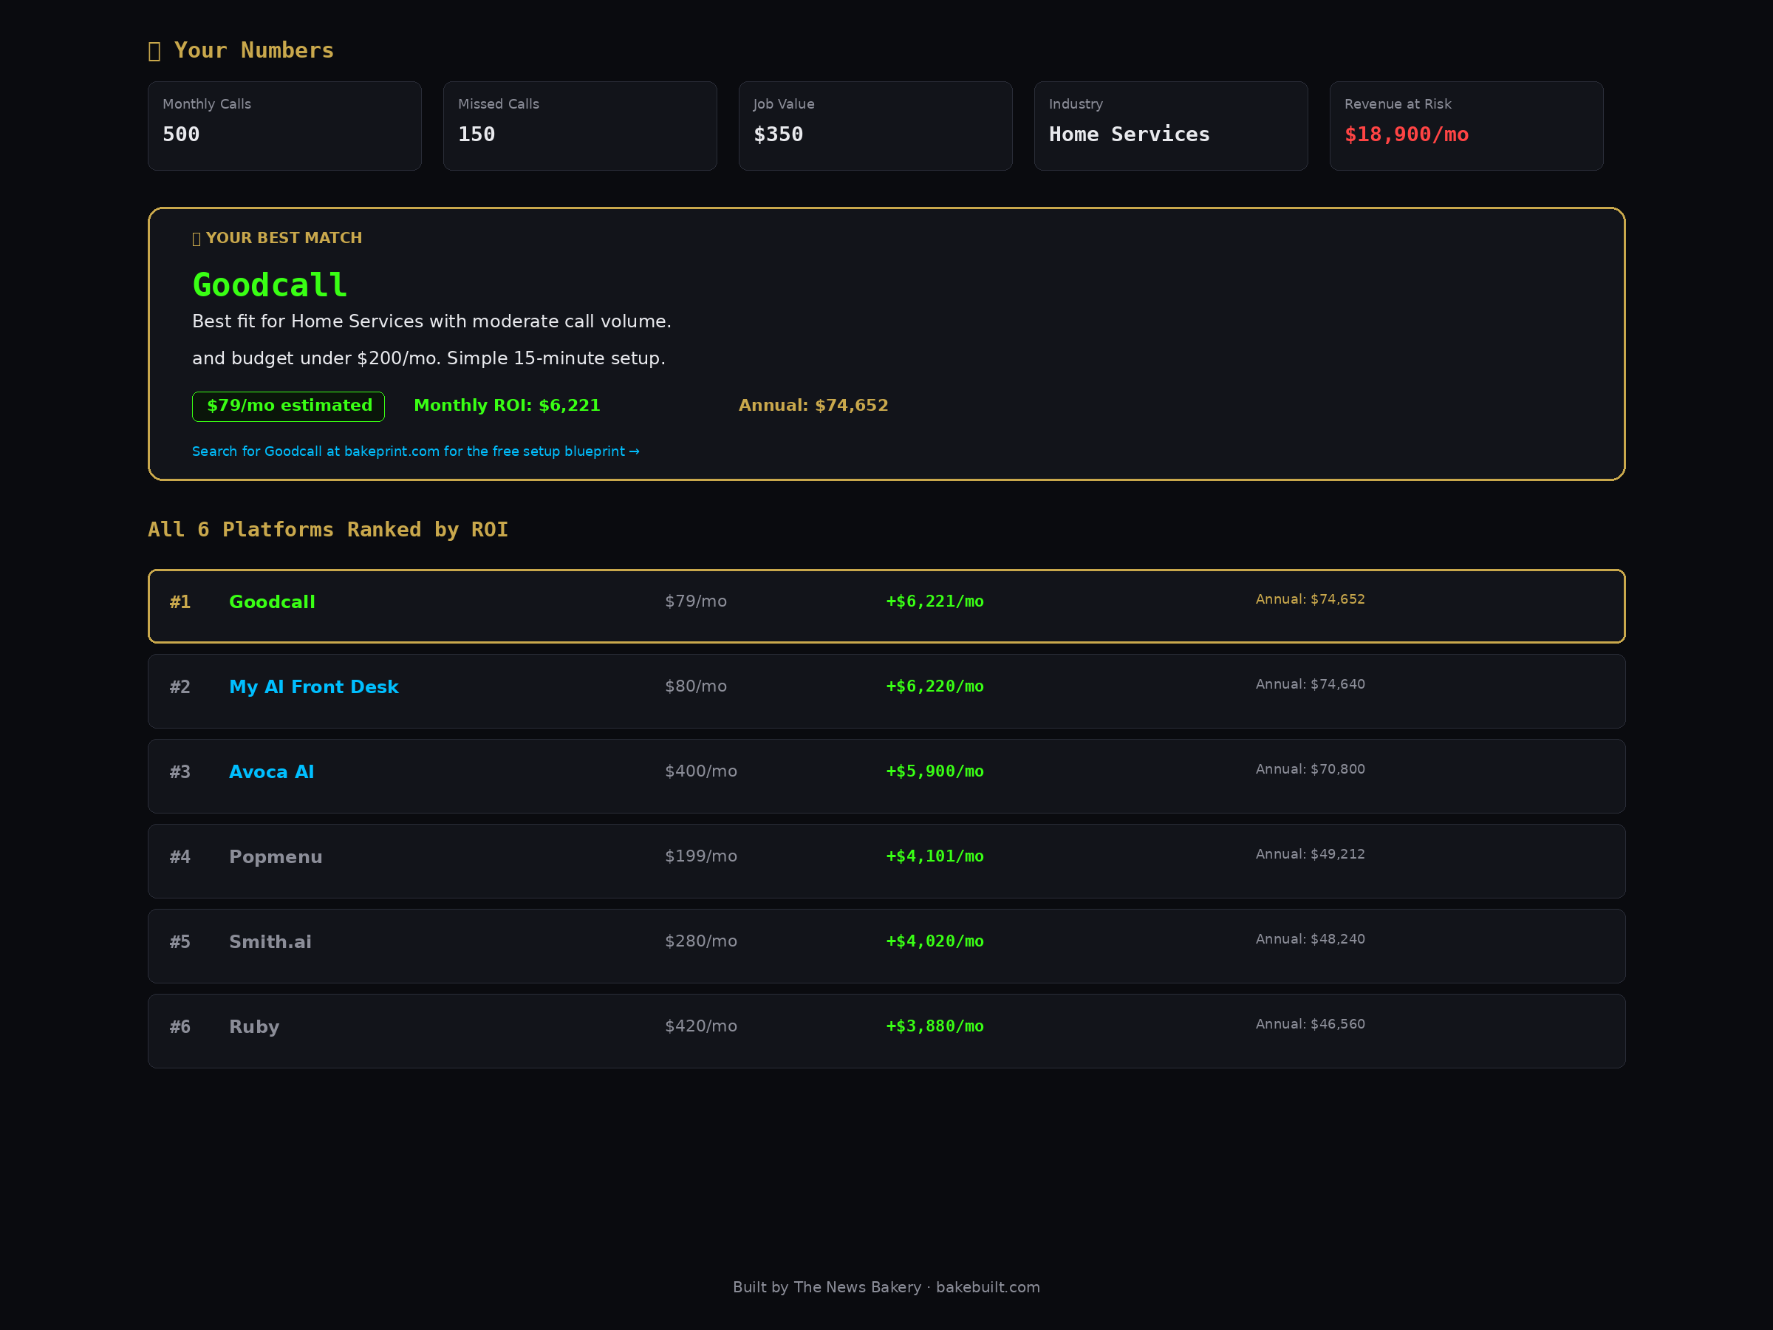Click the Industry Home Services card
The height and width of the screenshot is (1330, 1773).
coord(1171,126)
